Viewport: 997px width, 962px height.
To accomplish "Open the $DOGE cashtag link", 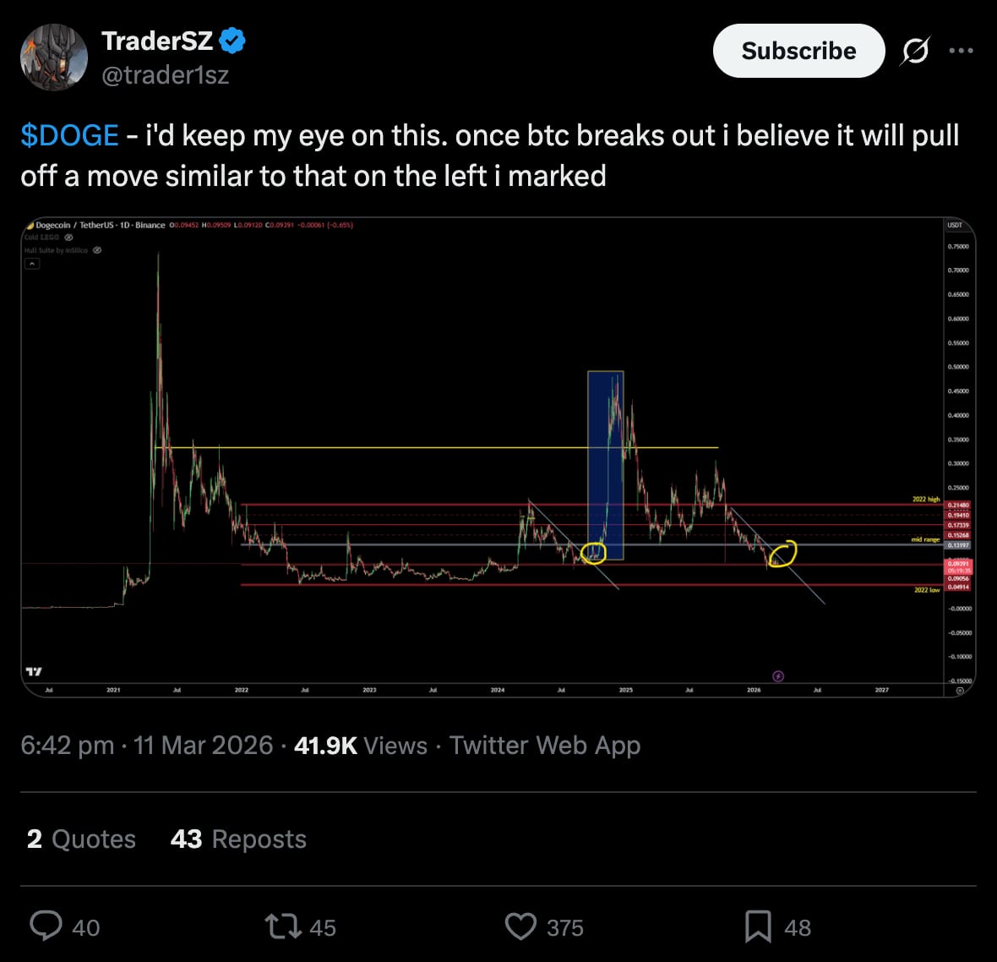I will (69, 135).
